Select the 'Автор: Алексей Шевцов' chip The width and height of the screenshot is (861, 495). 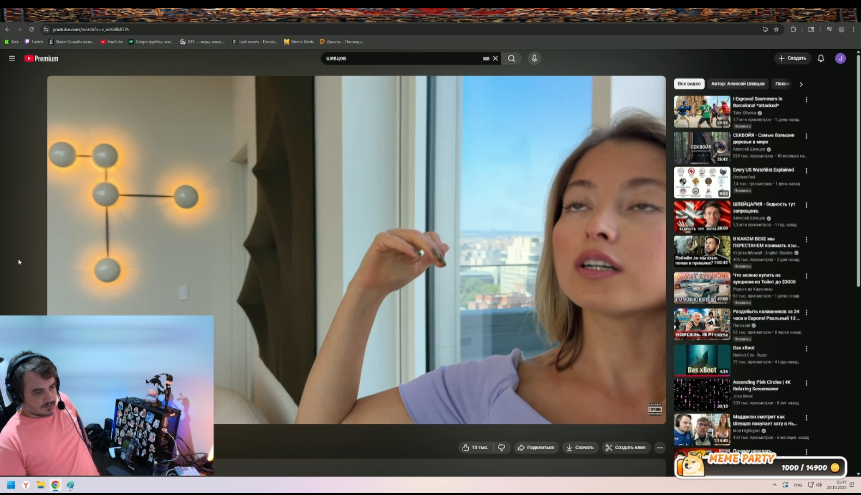(x=738, y=84)
